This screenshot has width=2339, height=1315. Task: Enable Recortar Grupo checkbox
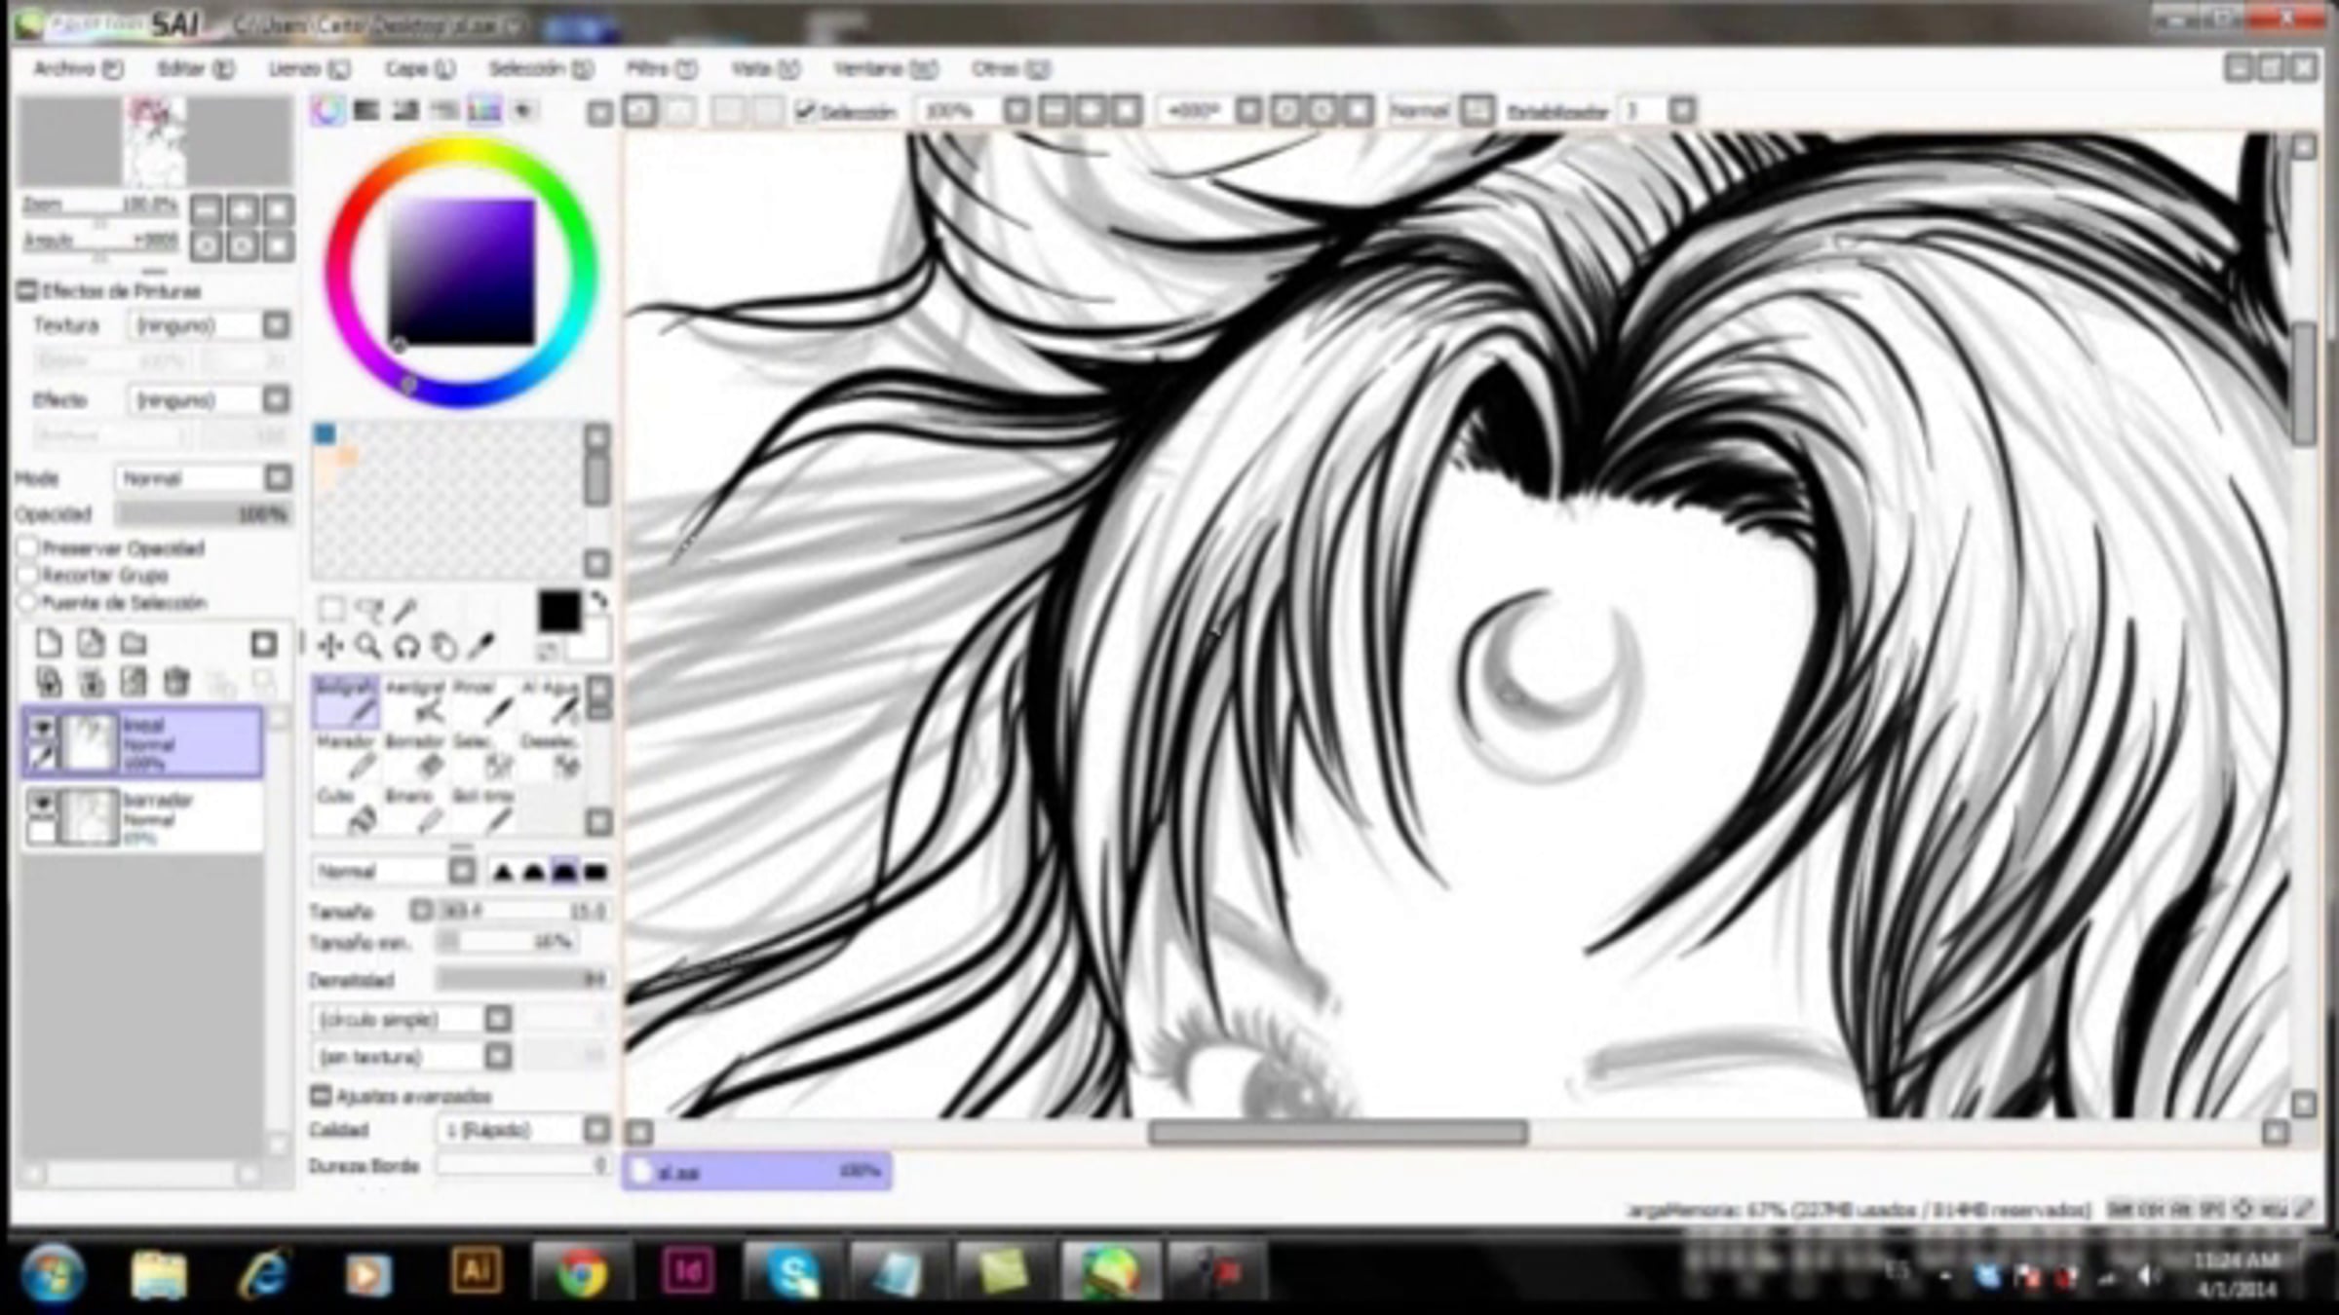point(28,576)
